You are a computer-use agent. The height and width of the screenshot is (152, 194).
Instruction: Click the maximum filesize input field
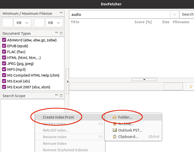click(39, 23)
